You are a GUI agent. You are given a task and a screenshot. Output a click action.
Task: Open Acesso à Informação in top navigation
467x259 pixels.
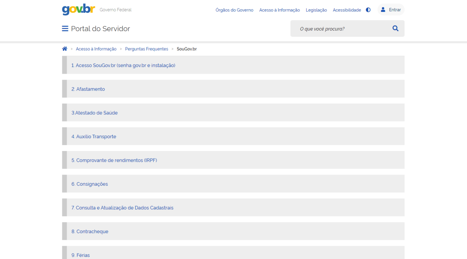pos(279,10)
